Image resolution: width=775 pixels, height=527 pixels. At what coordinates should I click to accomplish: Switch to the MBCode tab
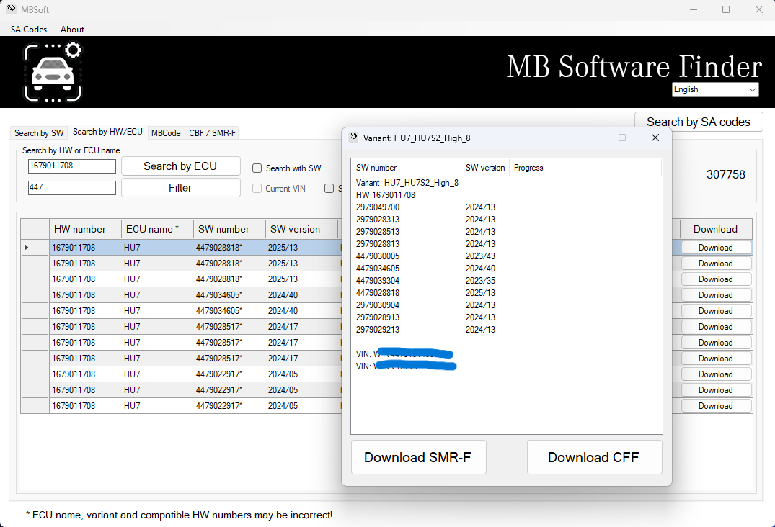pos(166,132)
